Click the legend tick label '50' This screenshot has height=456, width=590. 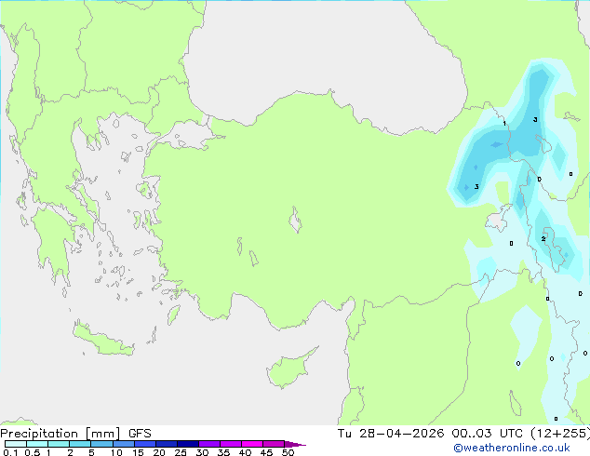(x=288, y=452)
